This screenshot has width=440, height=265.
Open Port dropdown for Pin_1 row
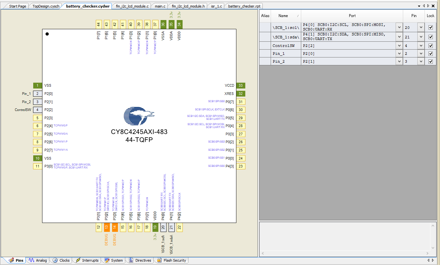click(x=399, y=54)
